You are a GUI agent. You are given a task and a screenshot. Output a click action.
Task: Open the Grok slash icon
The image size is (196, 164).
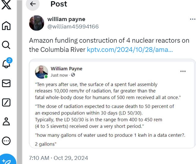point(6,102)
